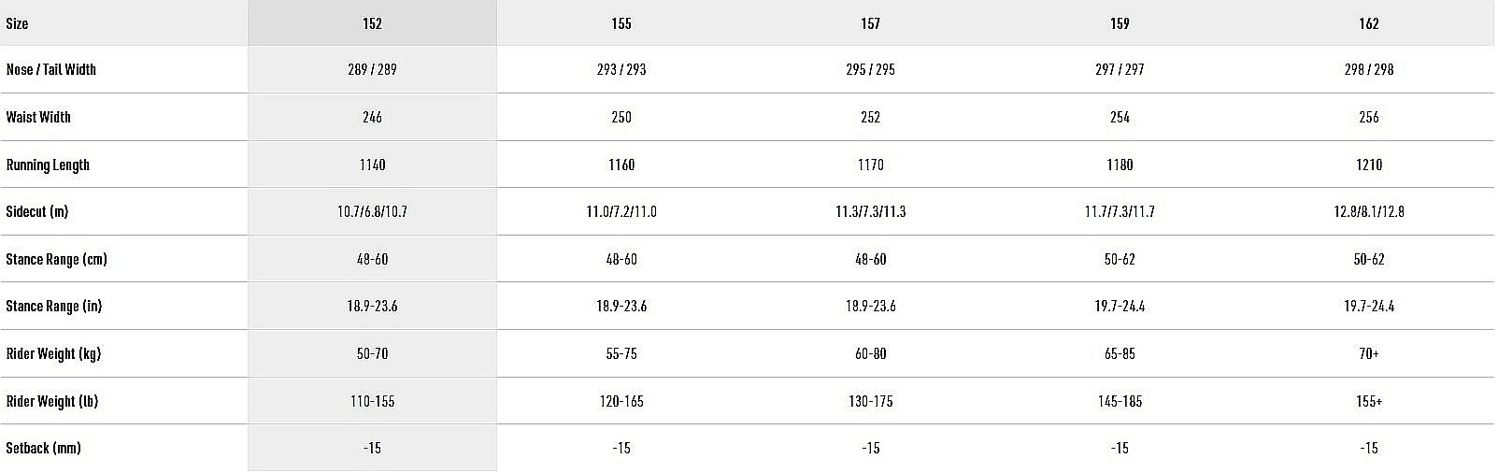Click the 250 waist width value
The width and height of the screenshot is (1498, 473).
click(621, 117)
